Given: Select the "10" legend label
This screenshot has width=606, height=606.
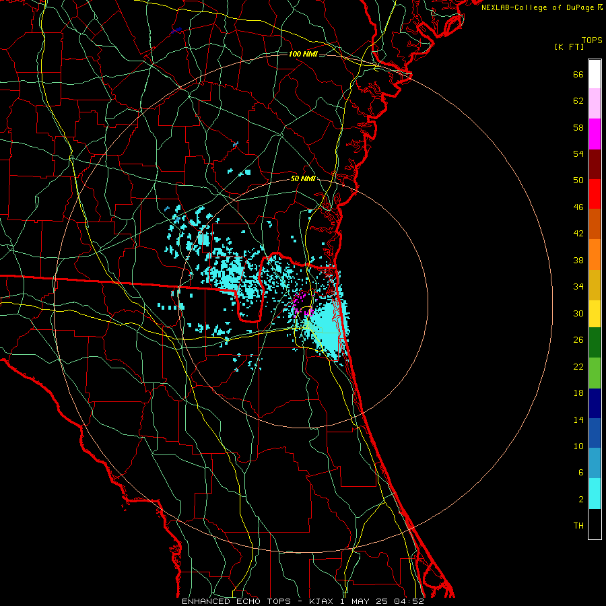Looking at the screenshot, I should click(578, 446).
